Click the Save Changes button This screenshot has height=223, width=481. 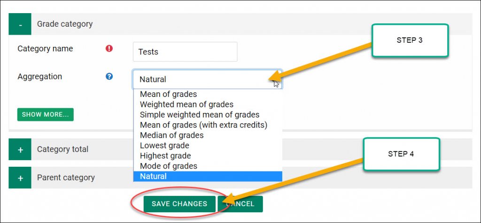(179, 204)
